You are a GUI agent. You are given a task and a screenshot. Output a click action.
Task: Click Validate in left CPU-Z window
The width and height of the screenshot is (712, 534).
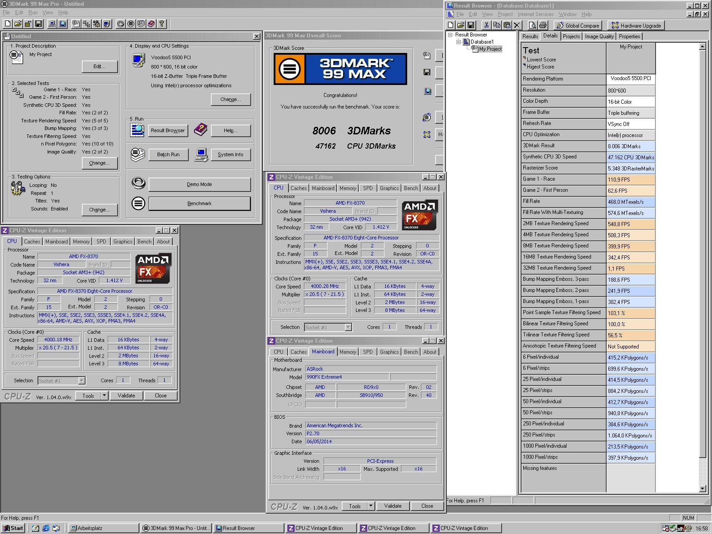126,396
